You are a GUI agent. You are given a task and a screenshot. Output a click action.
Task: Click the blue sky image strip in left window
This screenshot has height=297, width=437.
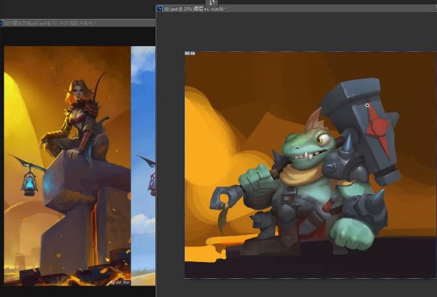143,165
